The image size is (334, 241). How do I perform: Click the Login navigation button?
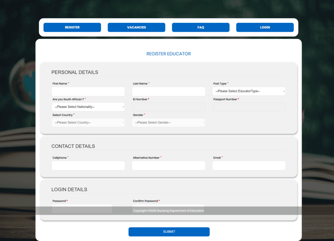coord(265,27)
